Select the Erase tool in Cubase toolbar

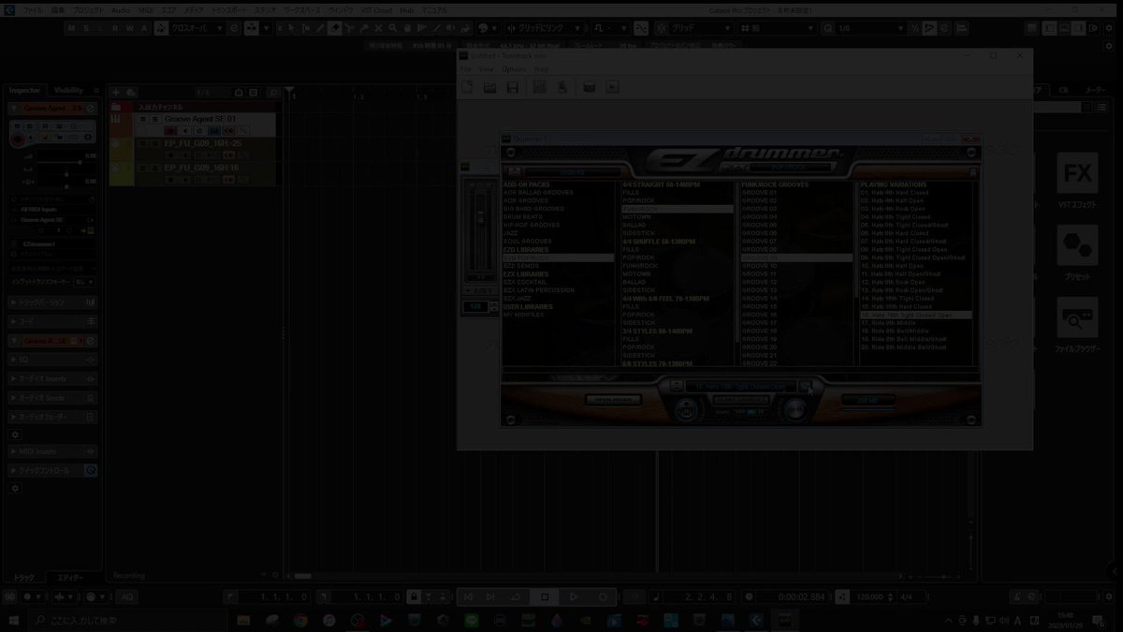click(336, 28)
